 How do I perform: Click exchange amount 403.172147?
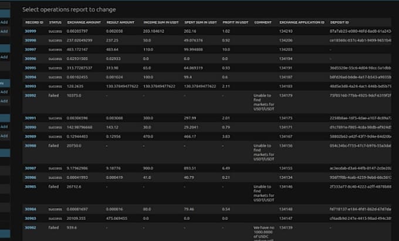77,50
